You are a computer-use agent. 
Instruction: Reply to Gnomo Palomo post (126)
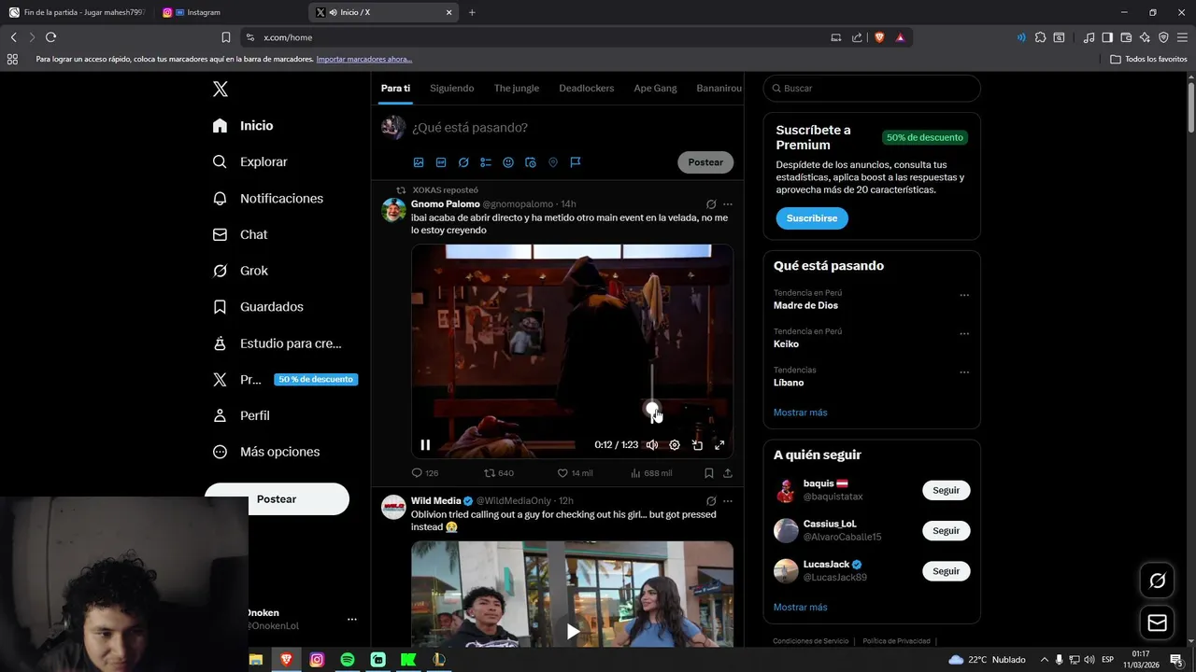425,473
